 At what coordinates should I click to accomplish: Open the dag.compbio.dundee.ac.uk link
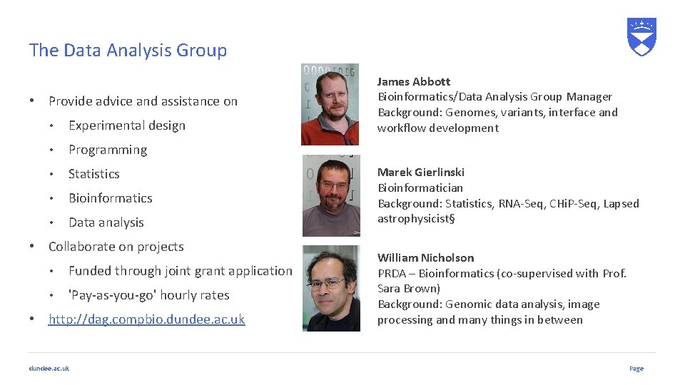click(x=147, y=319)
